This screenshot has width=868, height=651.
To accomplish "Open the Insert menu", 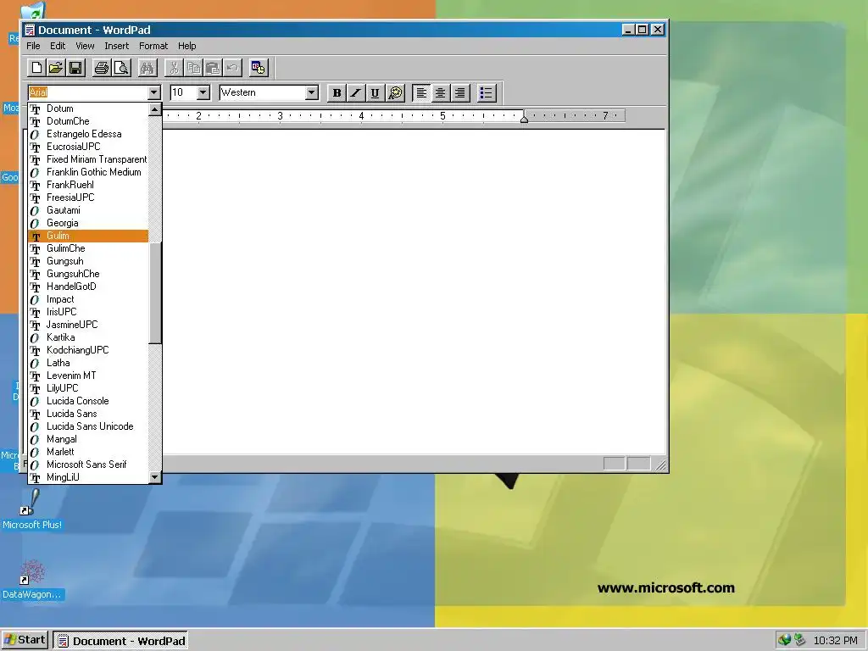I will [116, 46].
